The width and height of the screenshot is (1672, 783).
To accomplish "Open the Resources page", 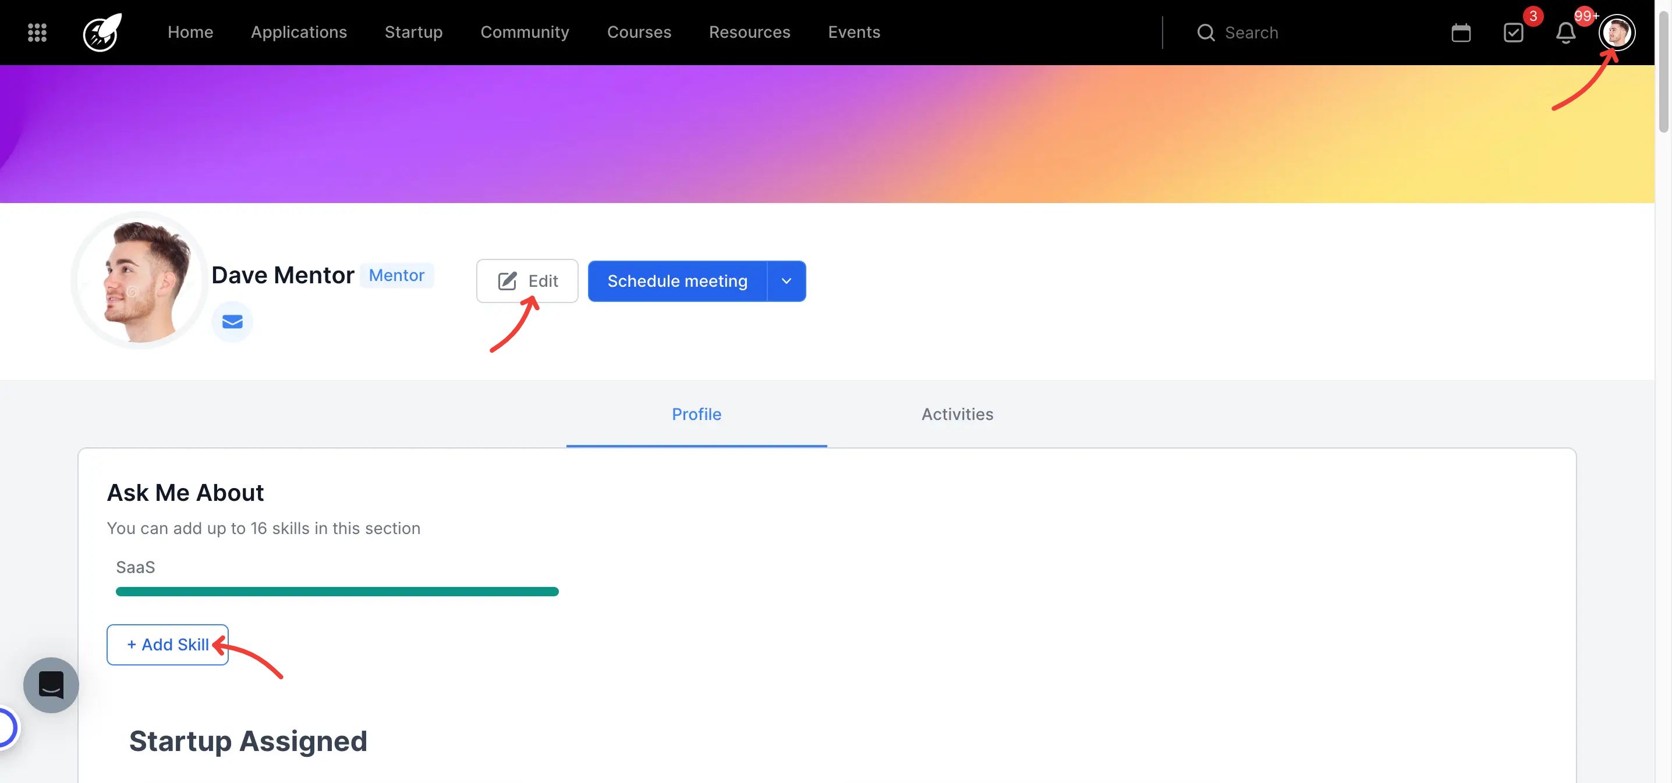I will click(750, 33).
